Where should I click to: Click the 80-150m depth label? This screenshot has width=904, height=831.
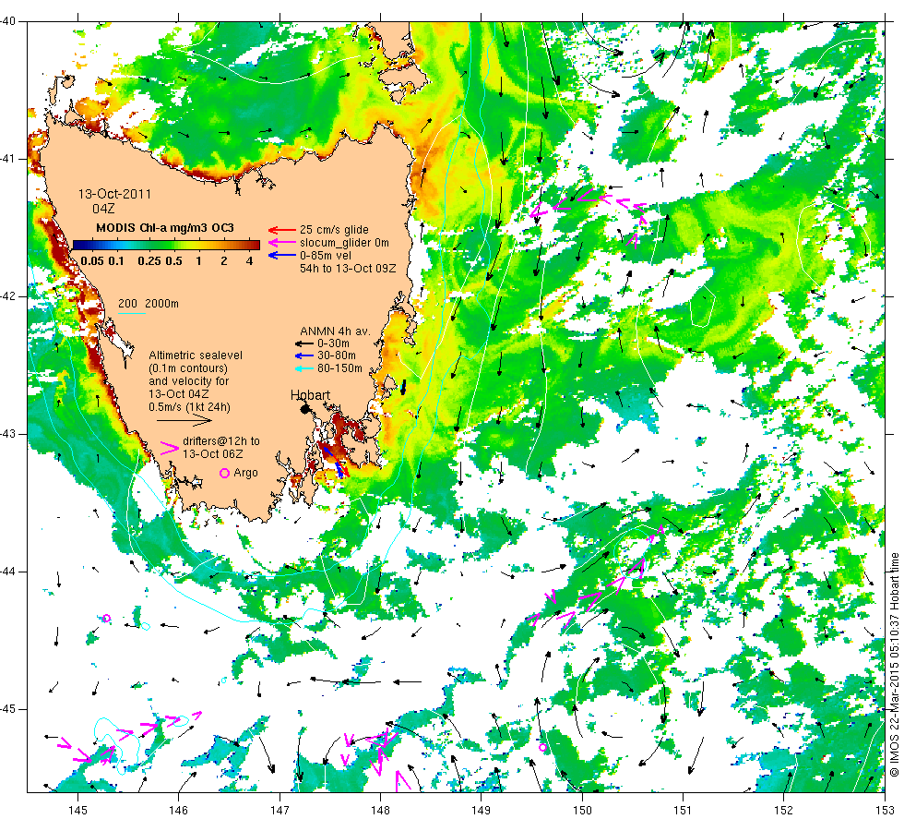point(339,368)
